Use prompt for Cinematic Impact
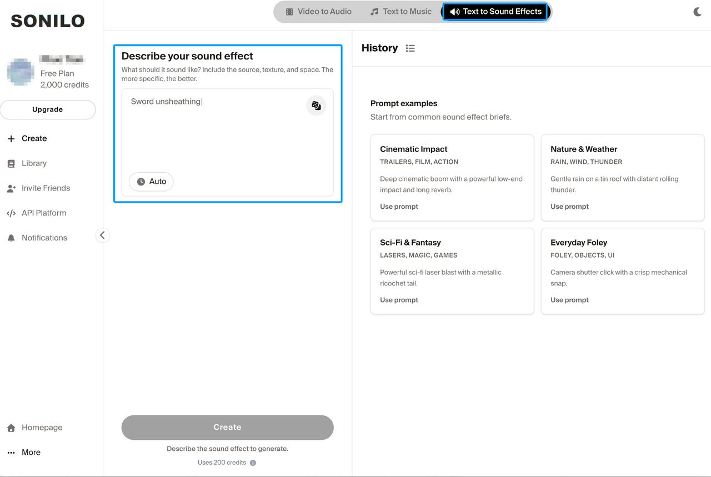 click(399, 207)
